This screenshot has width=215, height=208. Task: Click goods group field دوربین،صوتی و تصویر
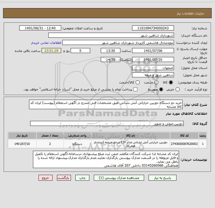point(107,123)
